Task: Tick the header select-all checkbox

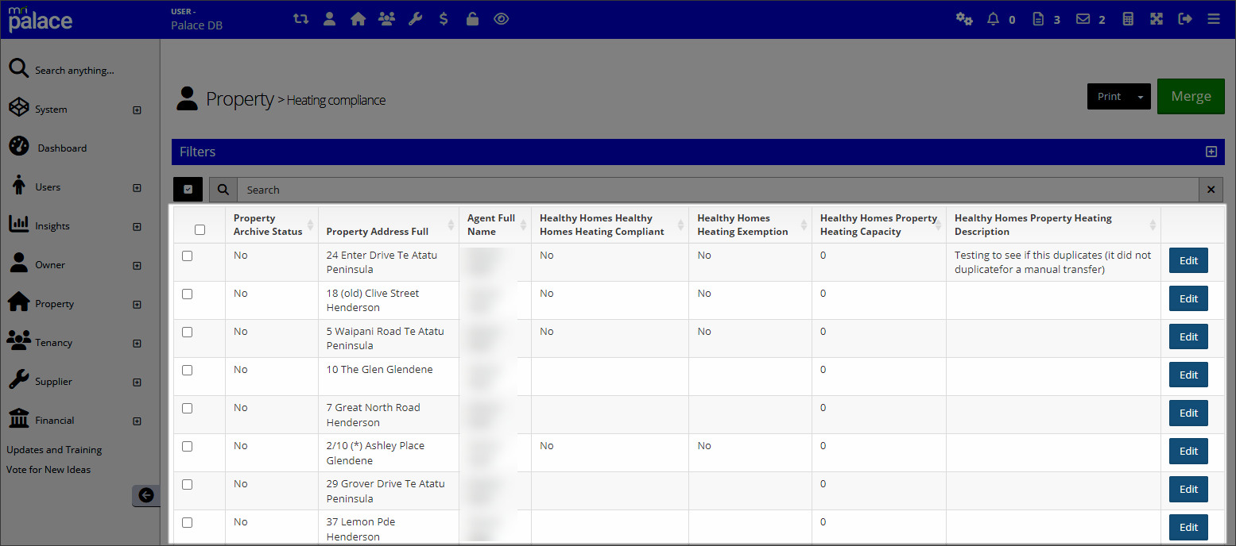Action: pyautogui.click(x=200, y=230)
